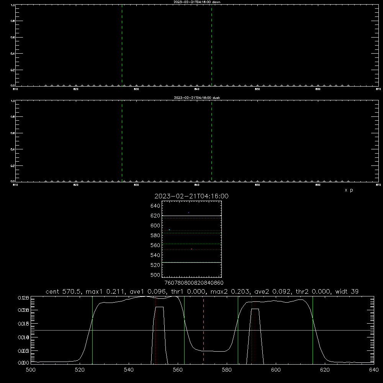Click the left green dashed line in dusk plot
The width and height of the screenshot is (383, 383).
point(122,141)
